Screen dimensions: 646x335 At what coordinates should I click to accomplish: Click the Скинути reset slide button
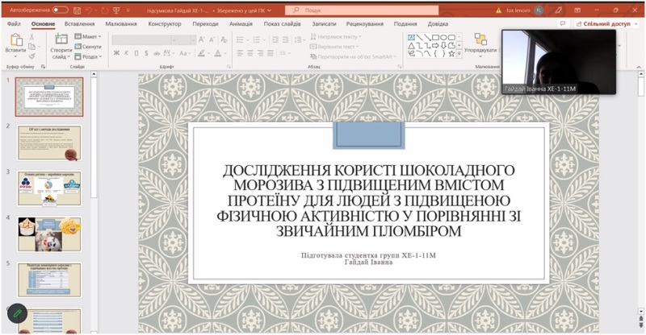(x=90, y=47)
